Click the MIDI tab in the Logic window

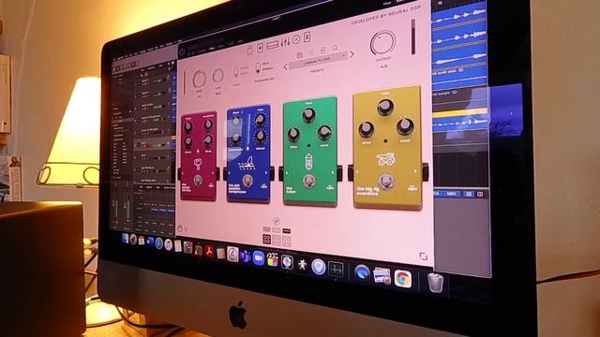coord(451,194)
